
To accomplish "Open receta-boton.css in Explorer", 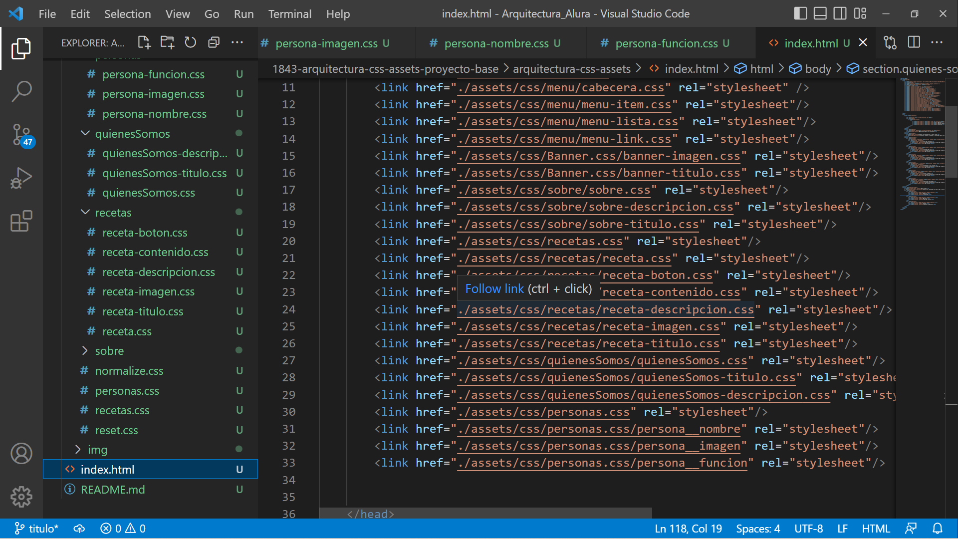I will (x=150, y=233).
